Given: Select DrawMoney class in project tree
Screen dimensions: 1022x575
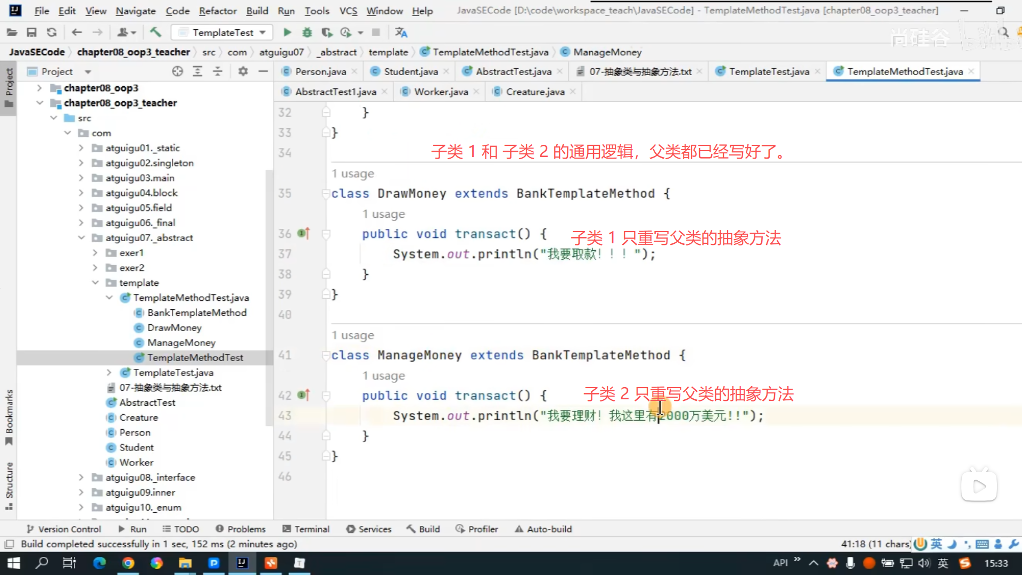Looking at the screenshot, I should pyautogui.click(x=174, y=327).
